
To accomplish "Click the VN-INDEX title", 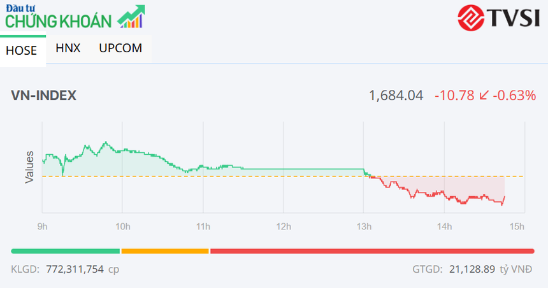I will [x=43, y=96].
